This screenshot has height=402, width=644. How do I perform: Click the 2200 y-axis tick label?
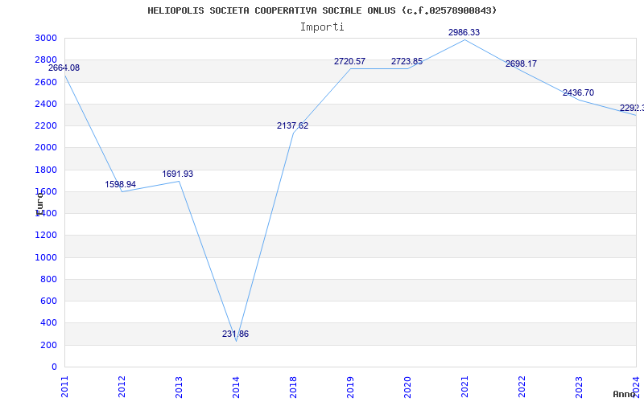(46, 126)
